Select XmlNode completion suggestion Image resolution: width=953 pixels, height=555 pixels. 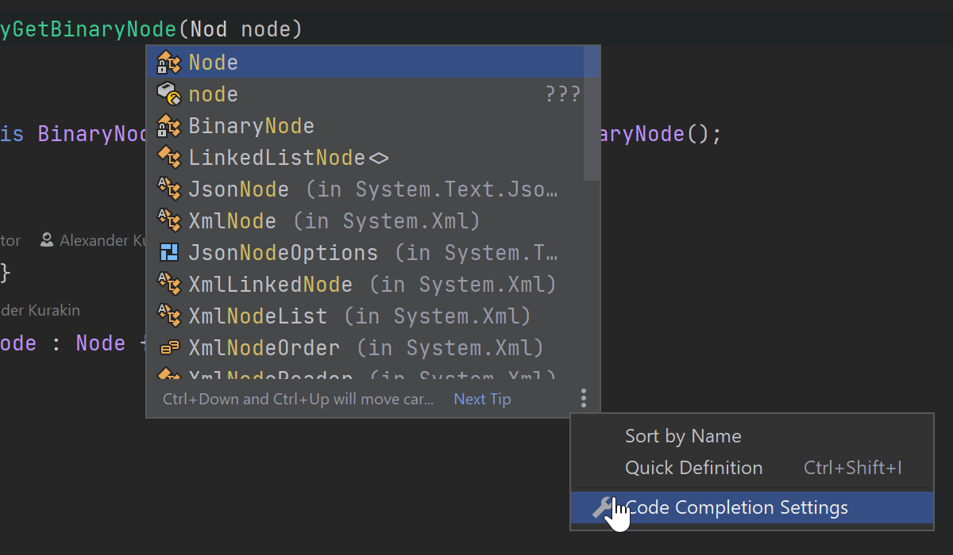232,221
